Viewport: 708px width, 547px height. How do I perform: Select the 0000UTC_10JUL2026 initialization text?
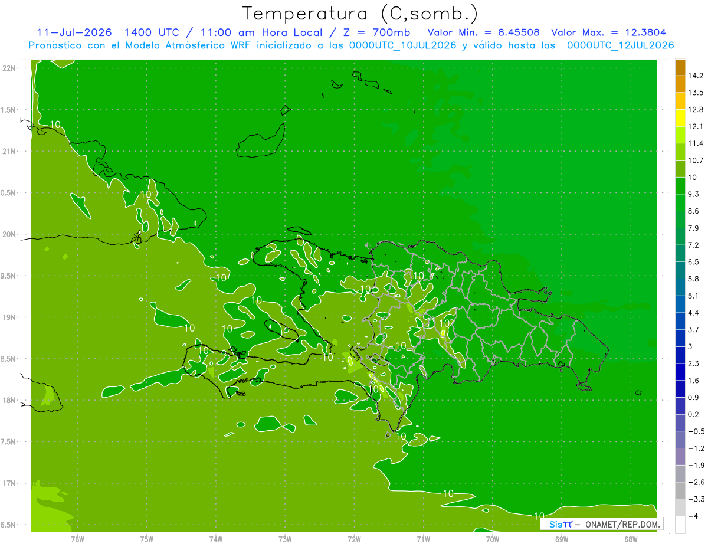pos(402,45)
